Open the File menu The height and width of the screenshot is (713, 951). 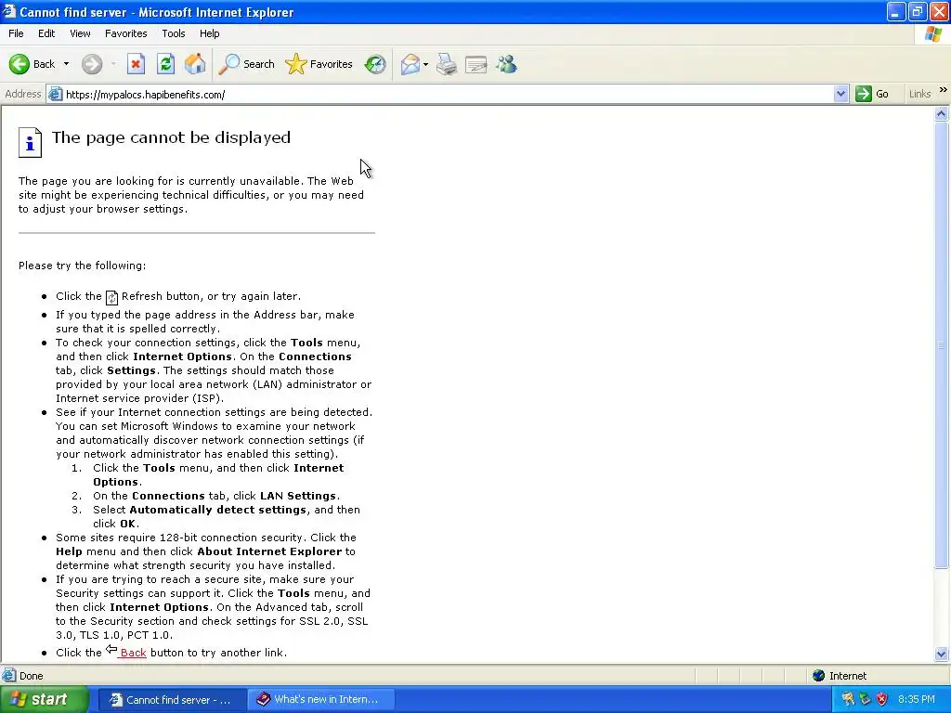pyautogui.click(x=16, y=33)
